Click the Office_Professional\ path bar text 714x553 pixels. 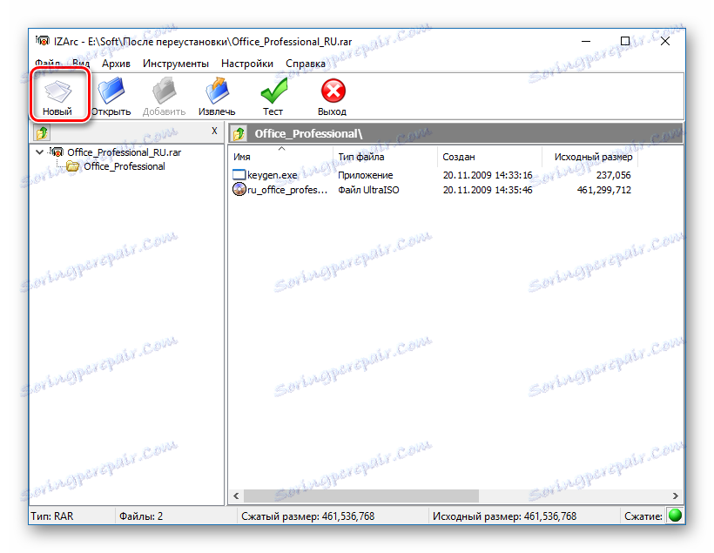308,133
